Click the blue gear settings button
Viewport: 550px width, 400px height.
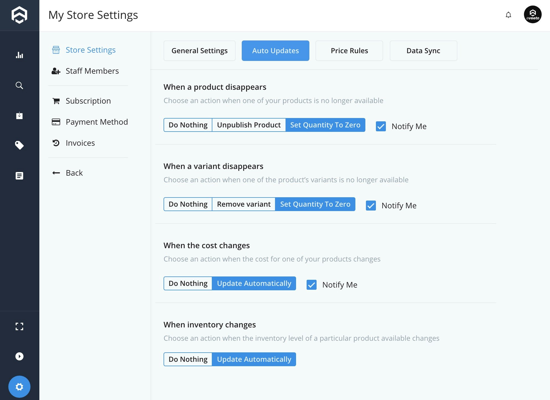click(19, 387)
